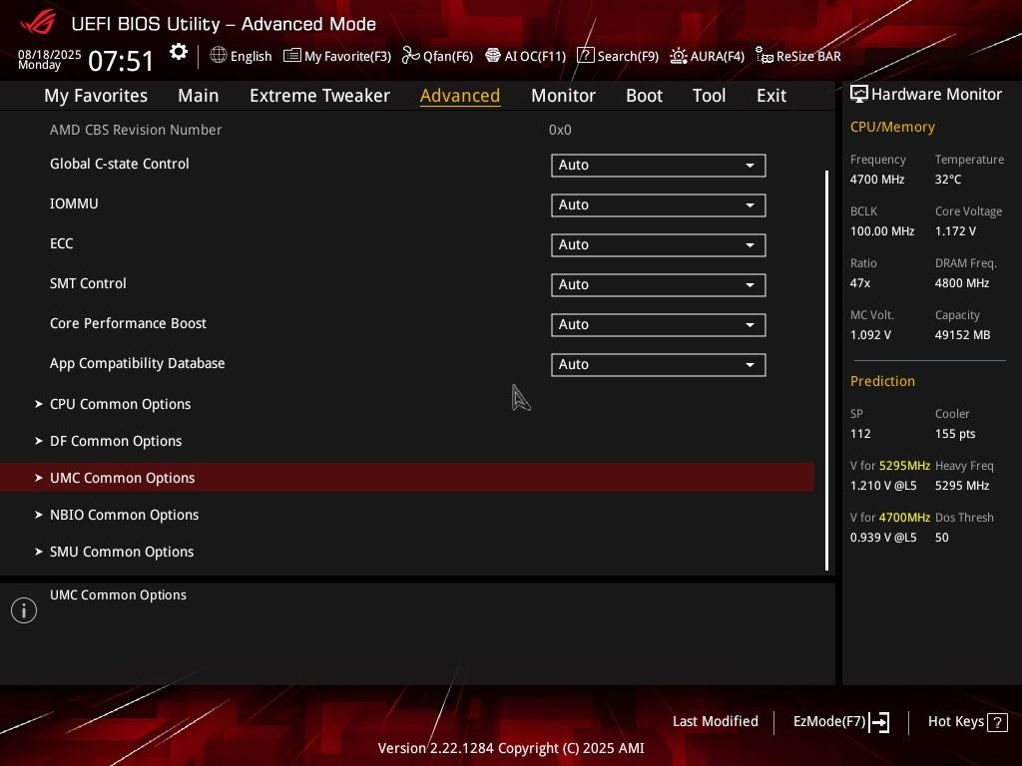Open the Search question-mark icon
This screenshot has height=766, width=1022.
point(585,56)
